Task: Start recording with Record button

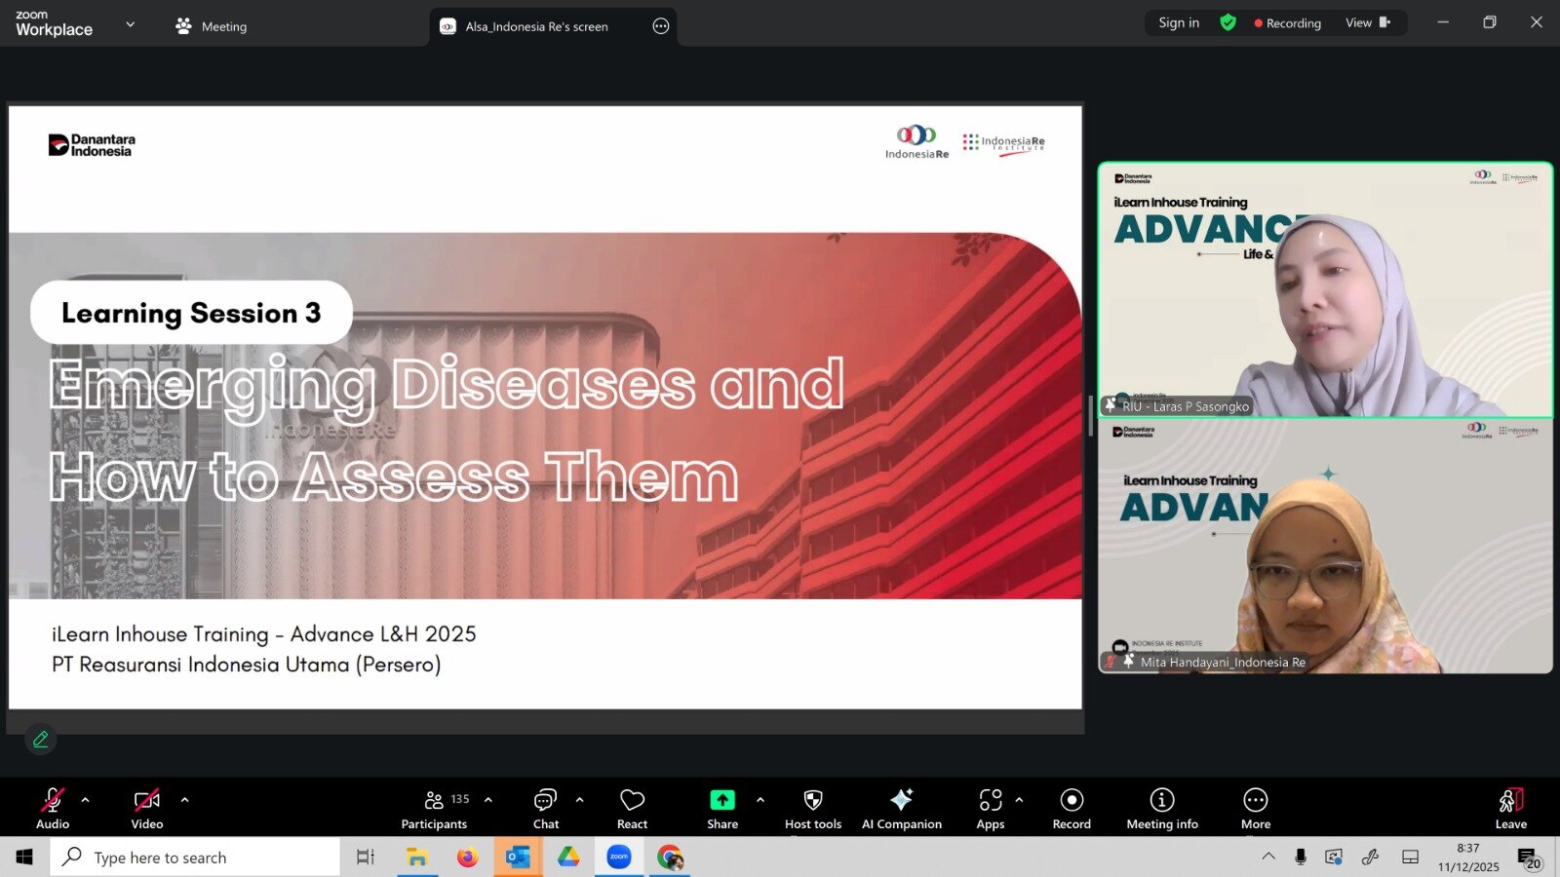Action: click(1072, 809)
